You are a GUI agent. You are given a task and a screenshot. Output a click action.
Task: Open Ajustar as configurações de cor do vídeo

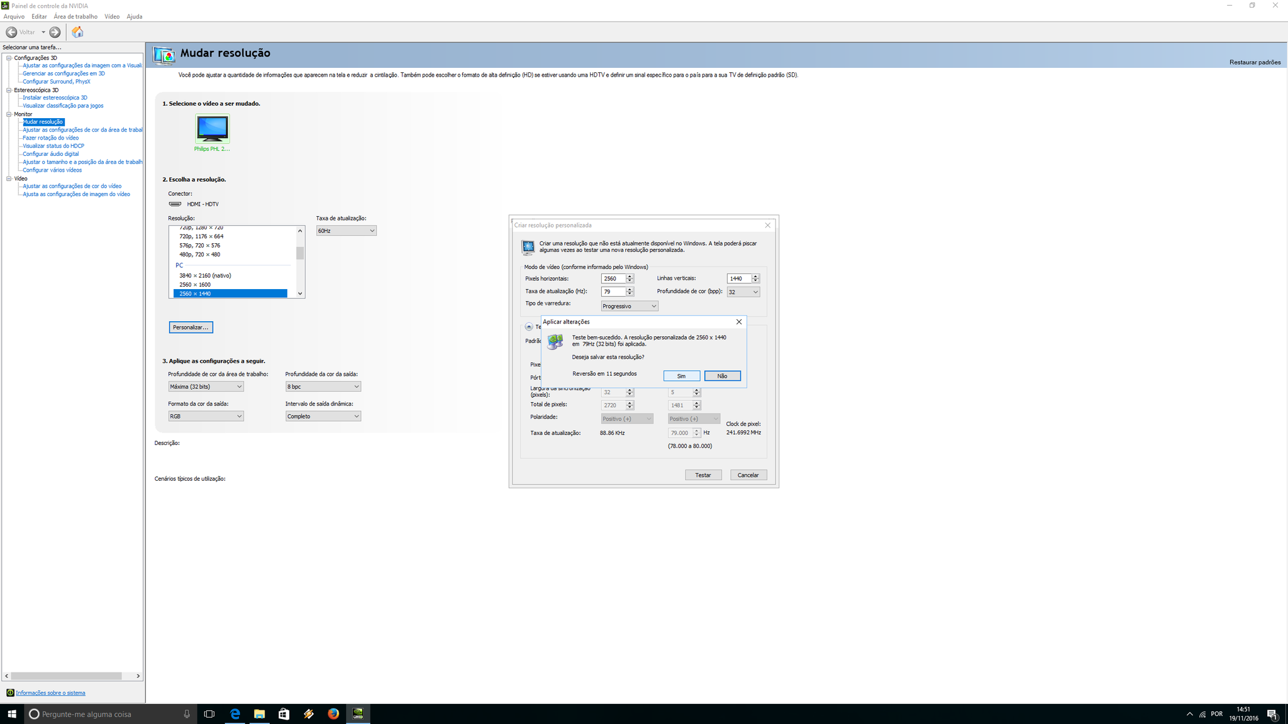(x=72, y=186)
